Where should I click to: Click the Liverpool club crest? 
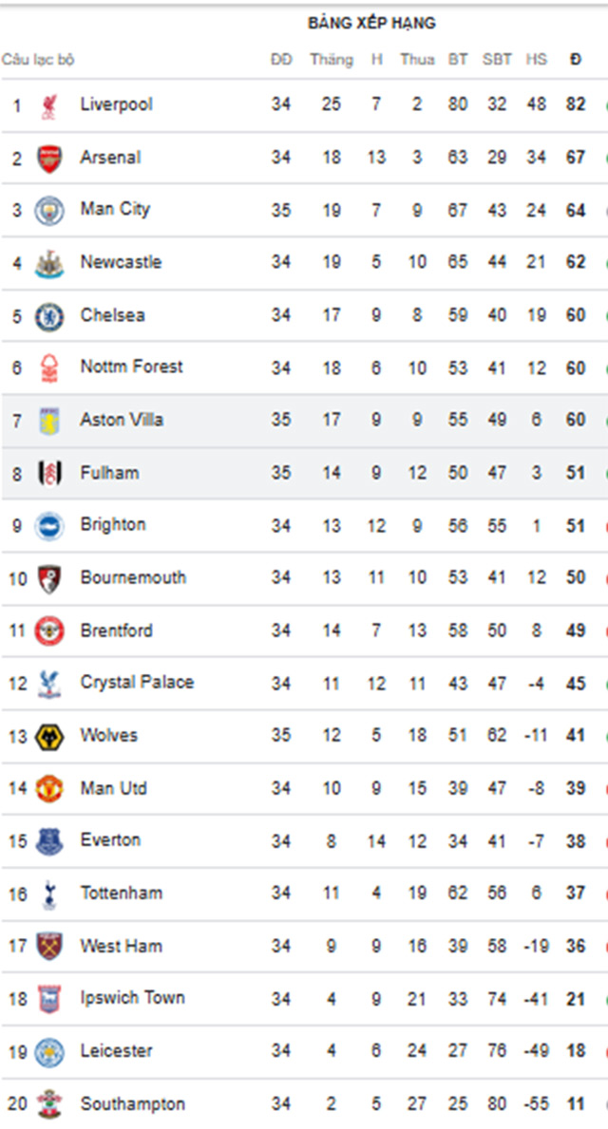49,105
